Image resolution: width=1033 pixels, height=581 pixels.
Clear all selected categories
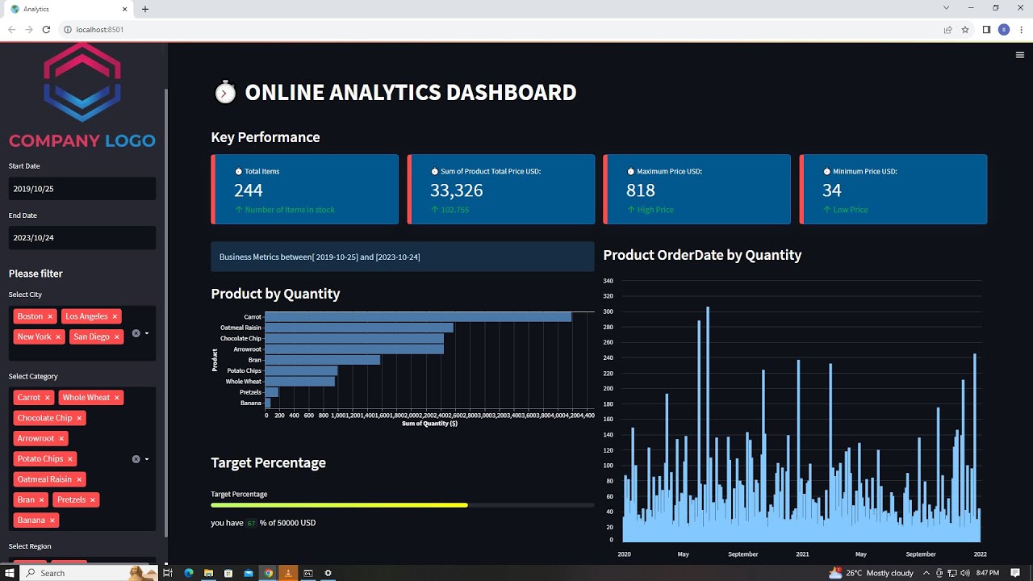click(136, 459)
